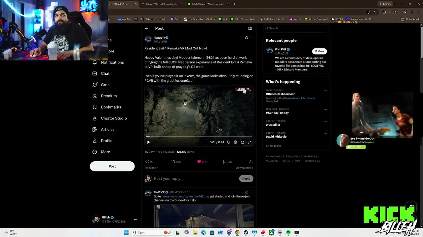
Task: Open the nexusmods.com/residentevil42 link
Action: 183,197
